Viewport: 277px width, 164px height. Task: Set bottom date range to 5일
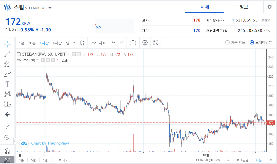pos(33,160)
